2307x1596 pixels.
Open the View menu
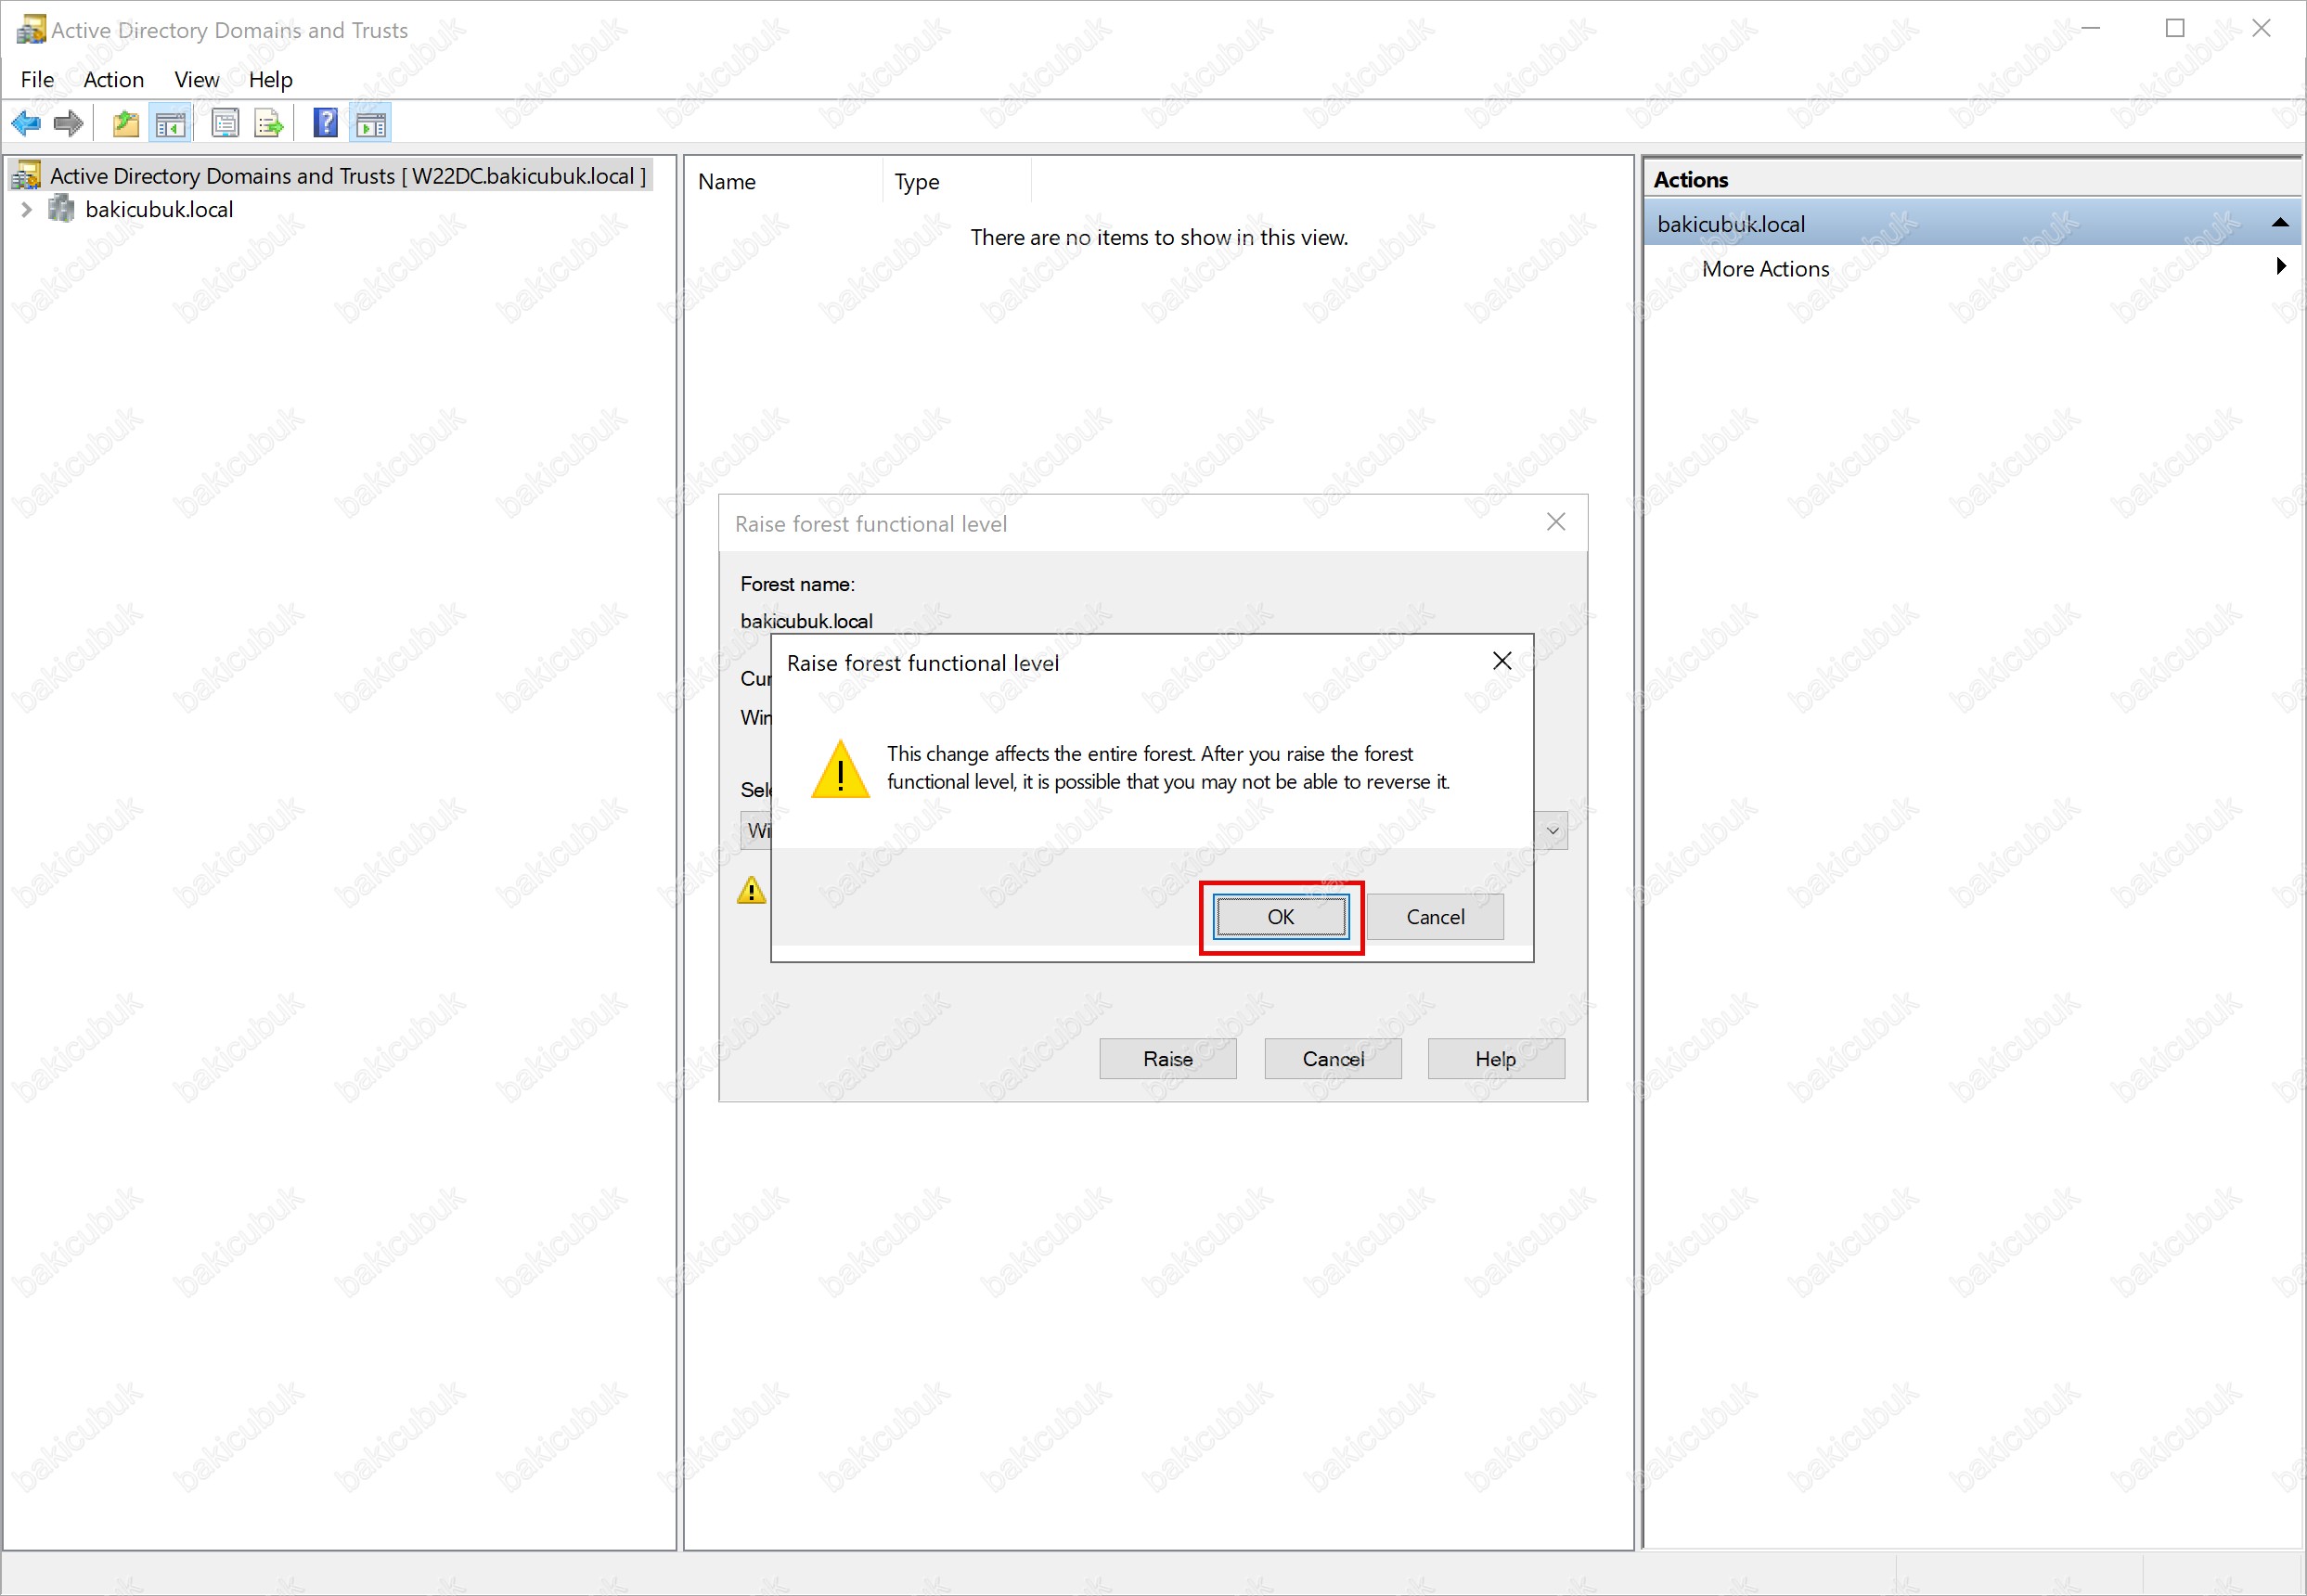tap(196, 79)
